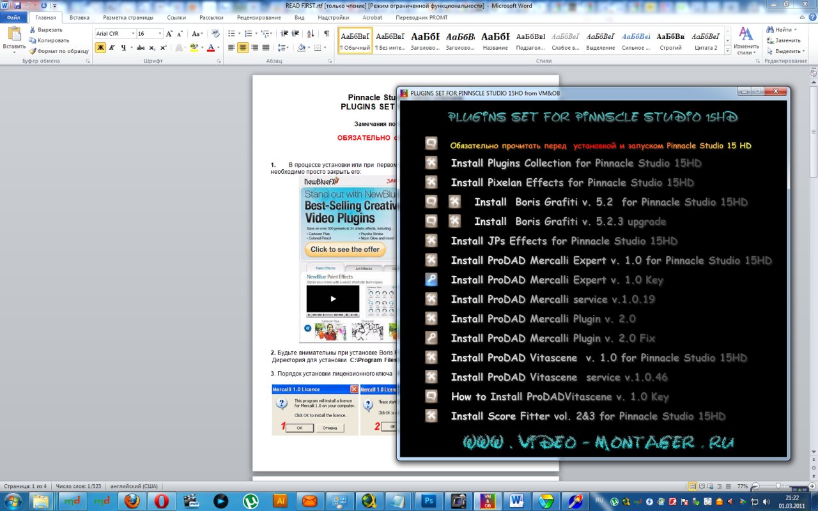Toggle subscript formatting
This screenshot has height=511, width=818.
152,47
